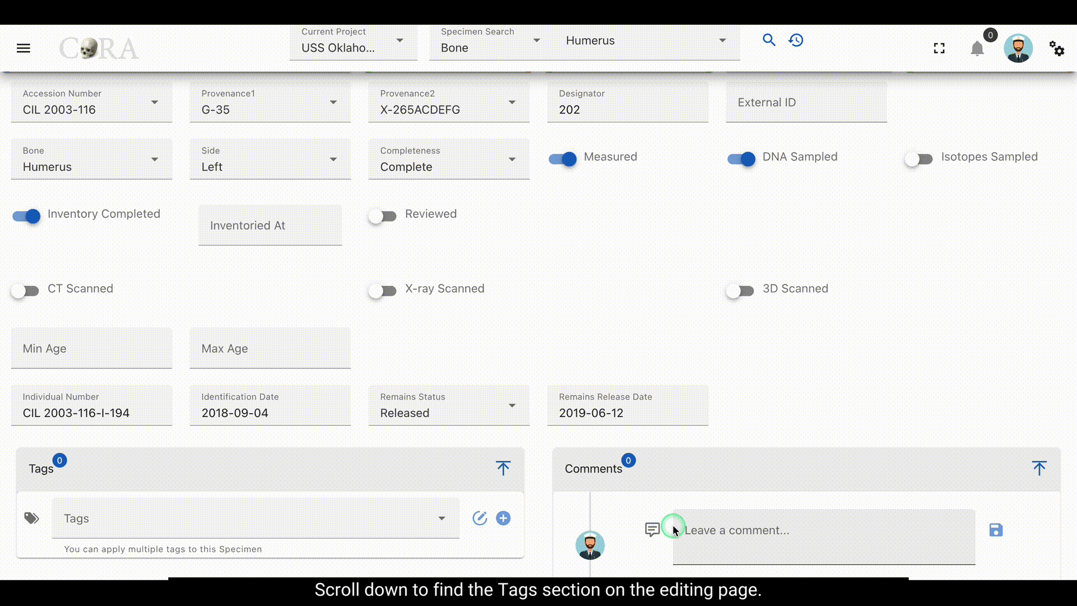Click the notification count badge
This screenshot has width=1077, height=606.
click(990, 35)
